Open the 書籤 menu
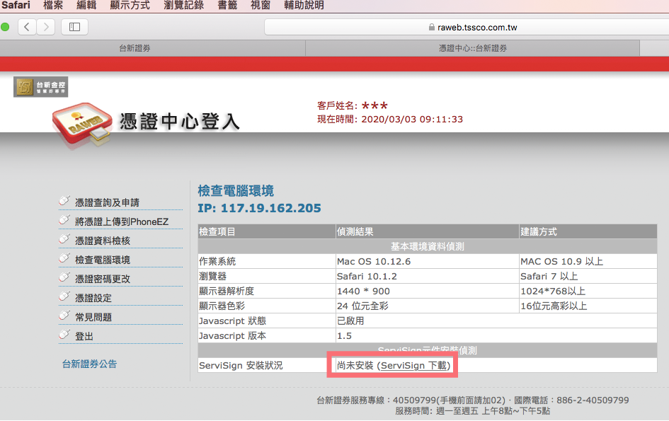The image size is (669, 421). coord(227,5)
